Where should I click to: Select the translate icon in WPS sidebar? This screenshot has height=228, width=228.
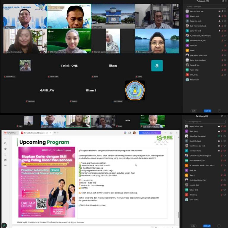[x=5, y=149]
